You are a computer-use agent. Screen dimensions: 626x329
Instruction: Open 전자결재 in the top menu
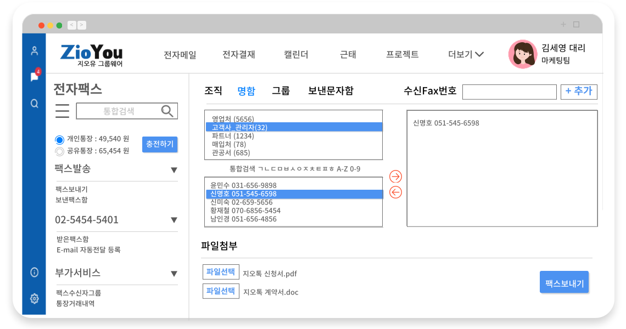(239, 54)
